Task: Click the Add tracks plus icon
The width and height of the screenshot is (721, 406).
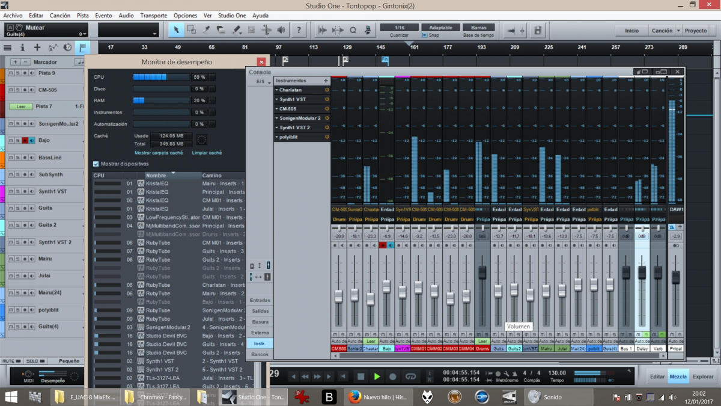Action: click(x=37, y=48)
